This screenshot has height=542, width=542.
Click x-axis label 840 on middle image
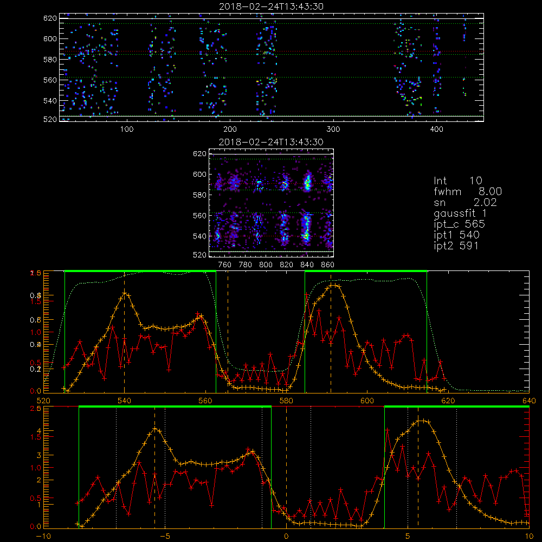[307, 265]
